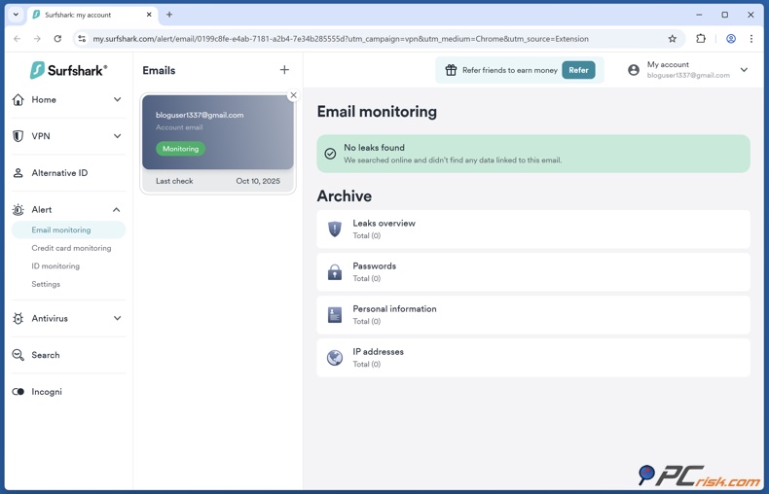Open the My account dropdown

pyautogui.click(x=744, y=70)
